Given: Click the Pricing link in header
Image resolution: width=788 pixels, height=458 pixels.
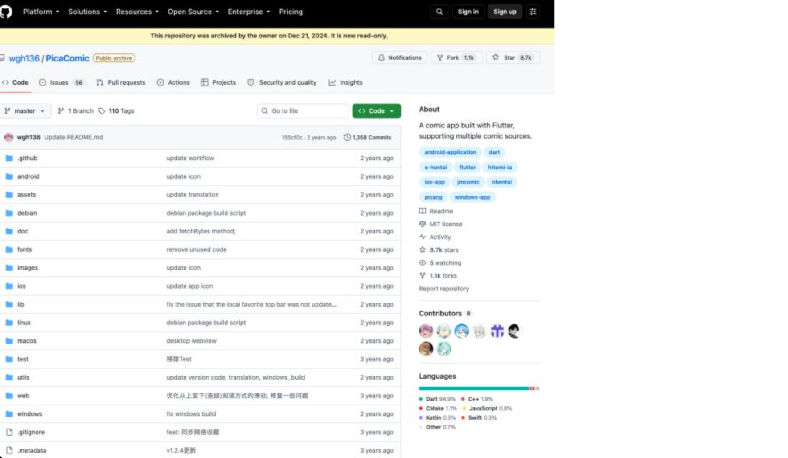Looking at the screenshot, I should [291, 12].
